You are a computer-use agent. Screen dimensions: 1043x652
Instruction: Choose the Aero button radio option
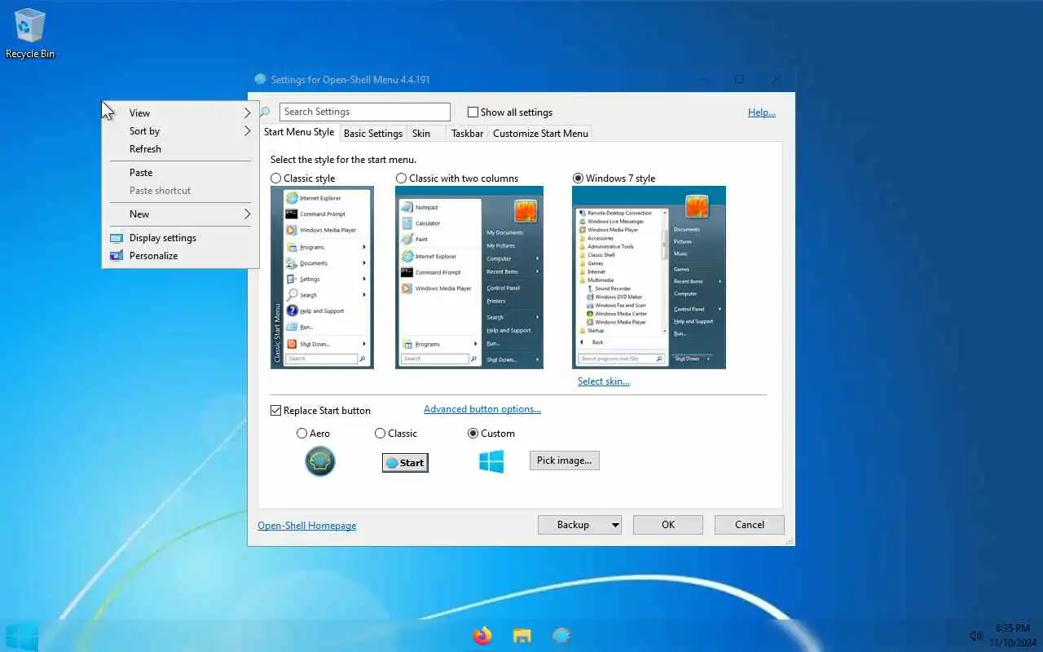(302, 434)
